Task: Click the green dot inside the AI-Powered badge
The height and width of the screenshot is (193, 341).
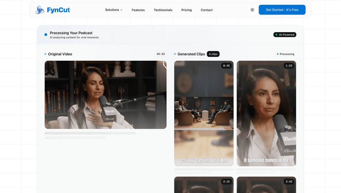Action: 276,35
